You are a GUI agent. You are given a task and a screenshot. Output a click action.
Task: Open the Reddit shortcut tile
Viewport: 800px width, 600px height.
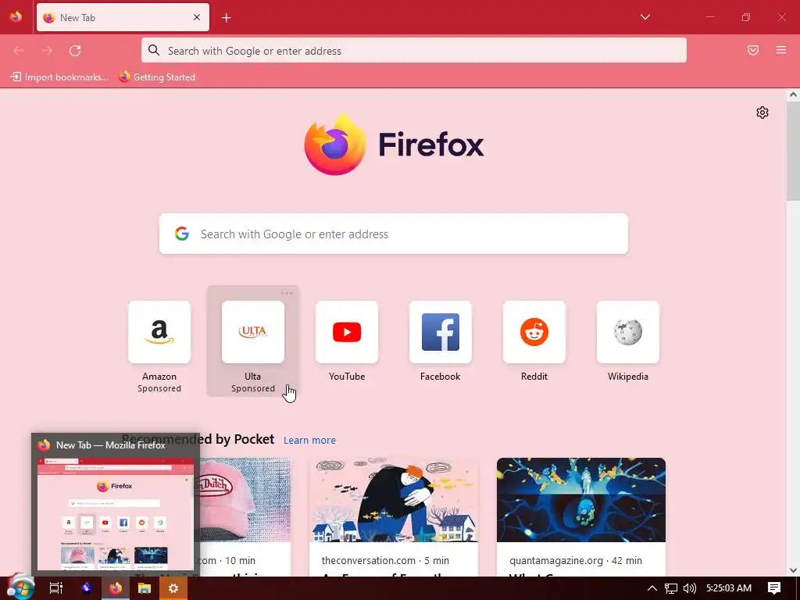point(534,332)
